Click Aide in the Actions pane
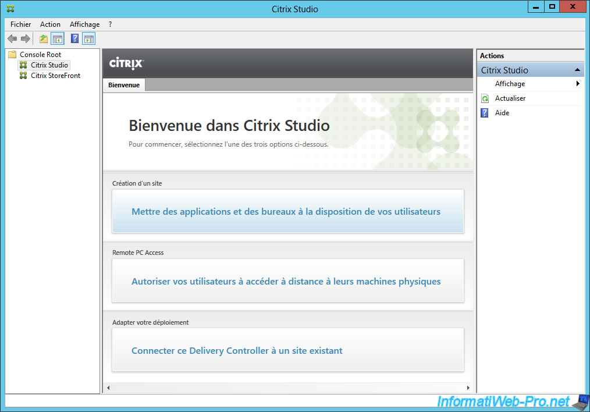This screenshot has width=590, height=412. click(x=502, y=113)
